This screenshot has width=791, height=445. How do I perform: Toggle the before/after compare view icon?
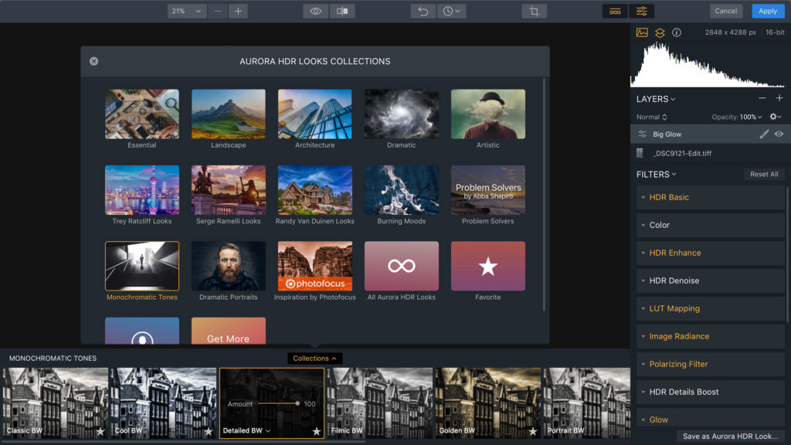(x=342, y=11)
